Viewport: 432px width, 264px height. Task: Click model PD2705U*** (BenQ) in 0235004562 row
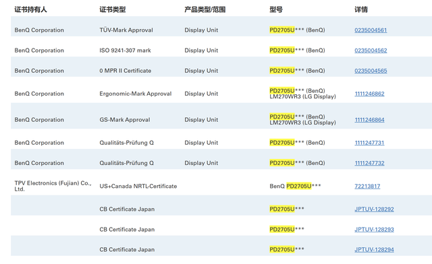tap(297, 51)
